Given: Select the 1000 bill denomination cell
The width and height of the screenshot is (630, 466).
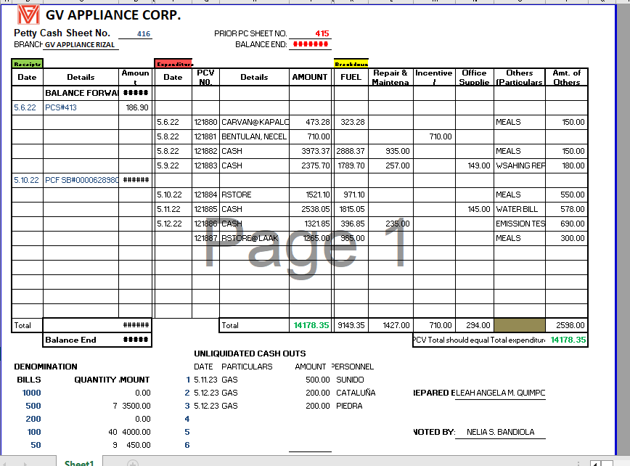Looking at the screenshot, I should pyautogui.click(x=31, y=393).
